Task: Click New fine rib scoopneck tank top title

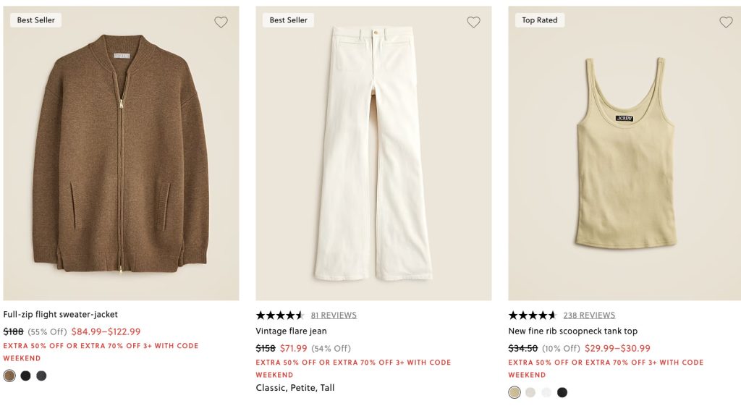Action: (573, 331)
